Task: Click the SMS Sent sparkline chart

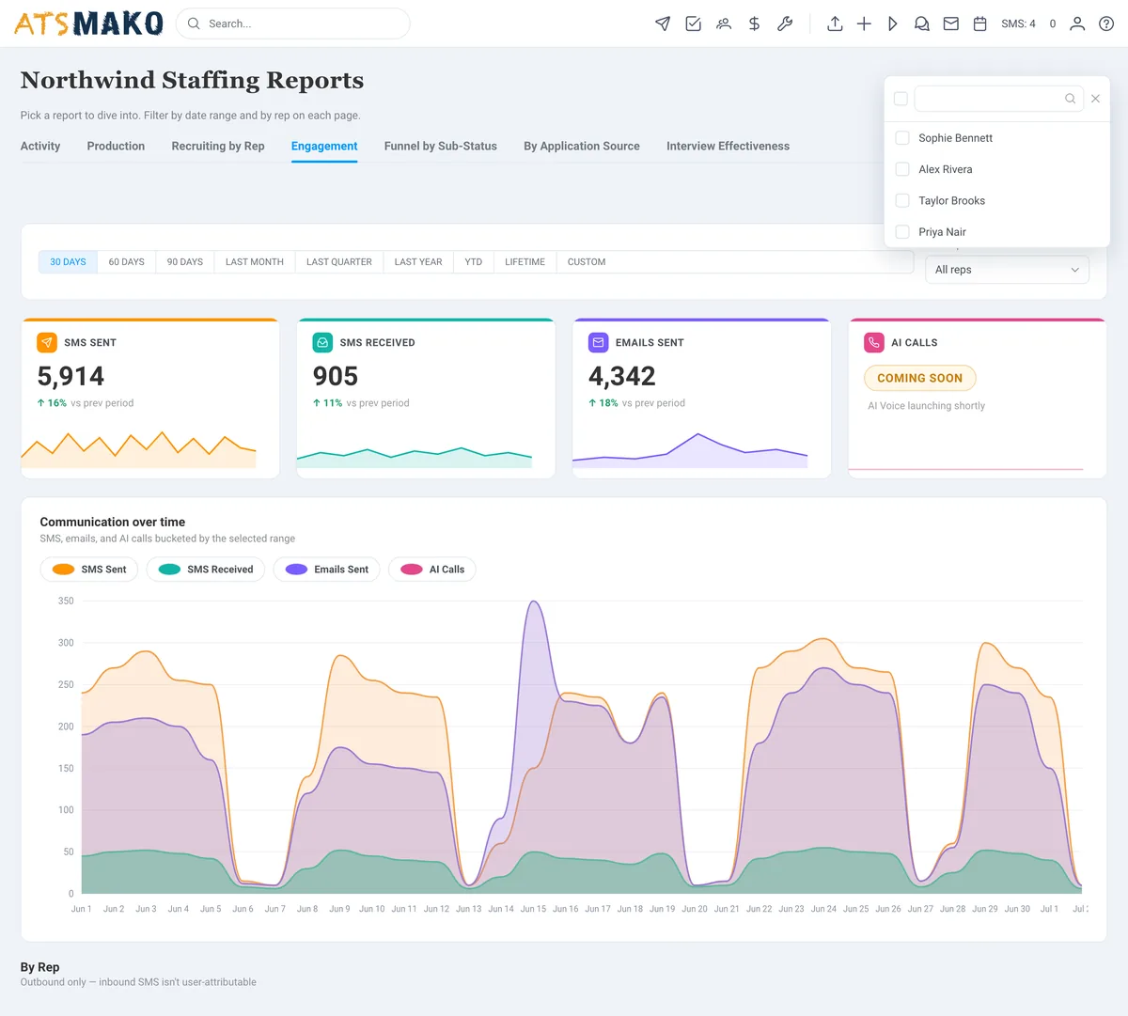Action: [138, 449]
